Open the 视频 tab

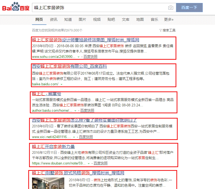(97, 20)
